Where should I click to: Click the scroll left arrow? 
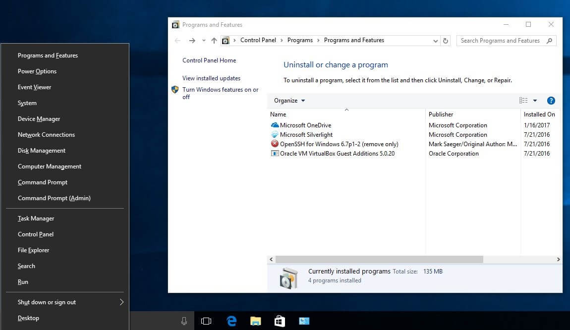click(x=271, y=260)
